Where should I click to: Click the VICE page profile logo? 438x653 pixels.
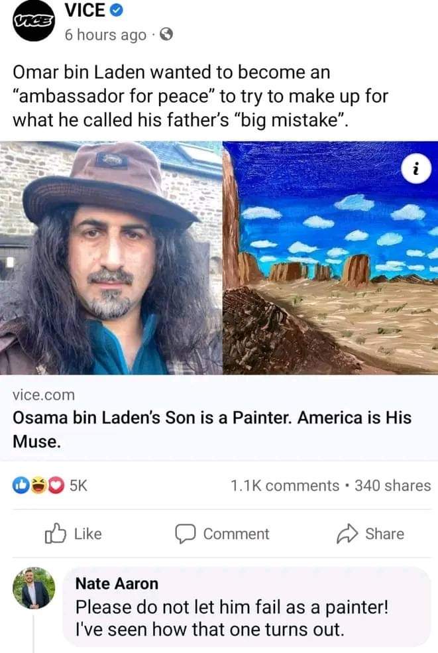click(x=33, y=21)
